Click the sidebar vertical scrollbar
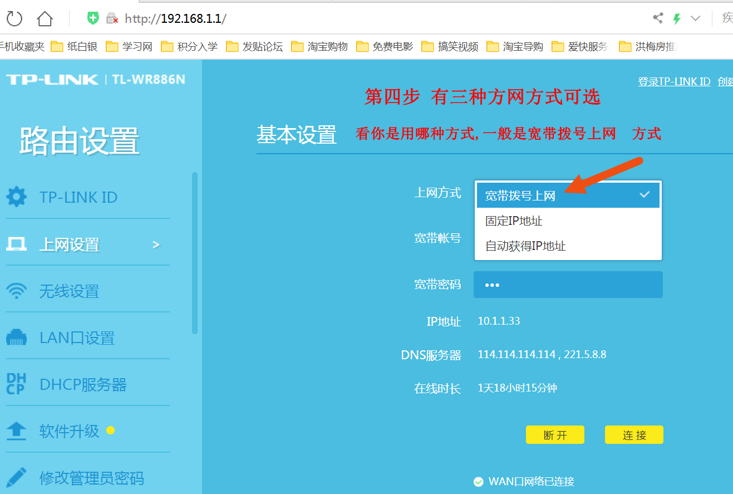733x494 pixels. click(x=195, y=253)
